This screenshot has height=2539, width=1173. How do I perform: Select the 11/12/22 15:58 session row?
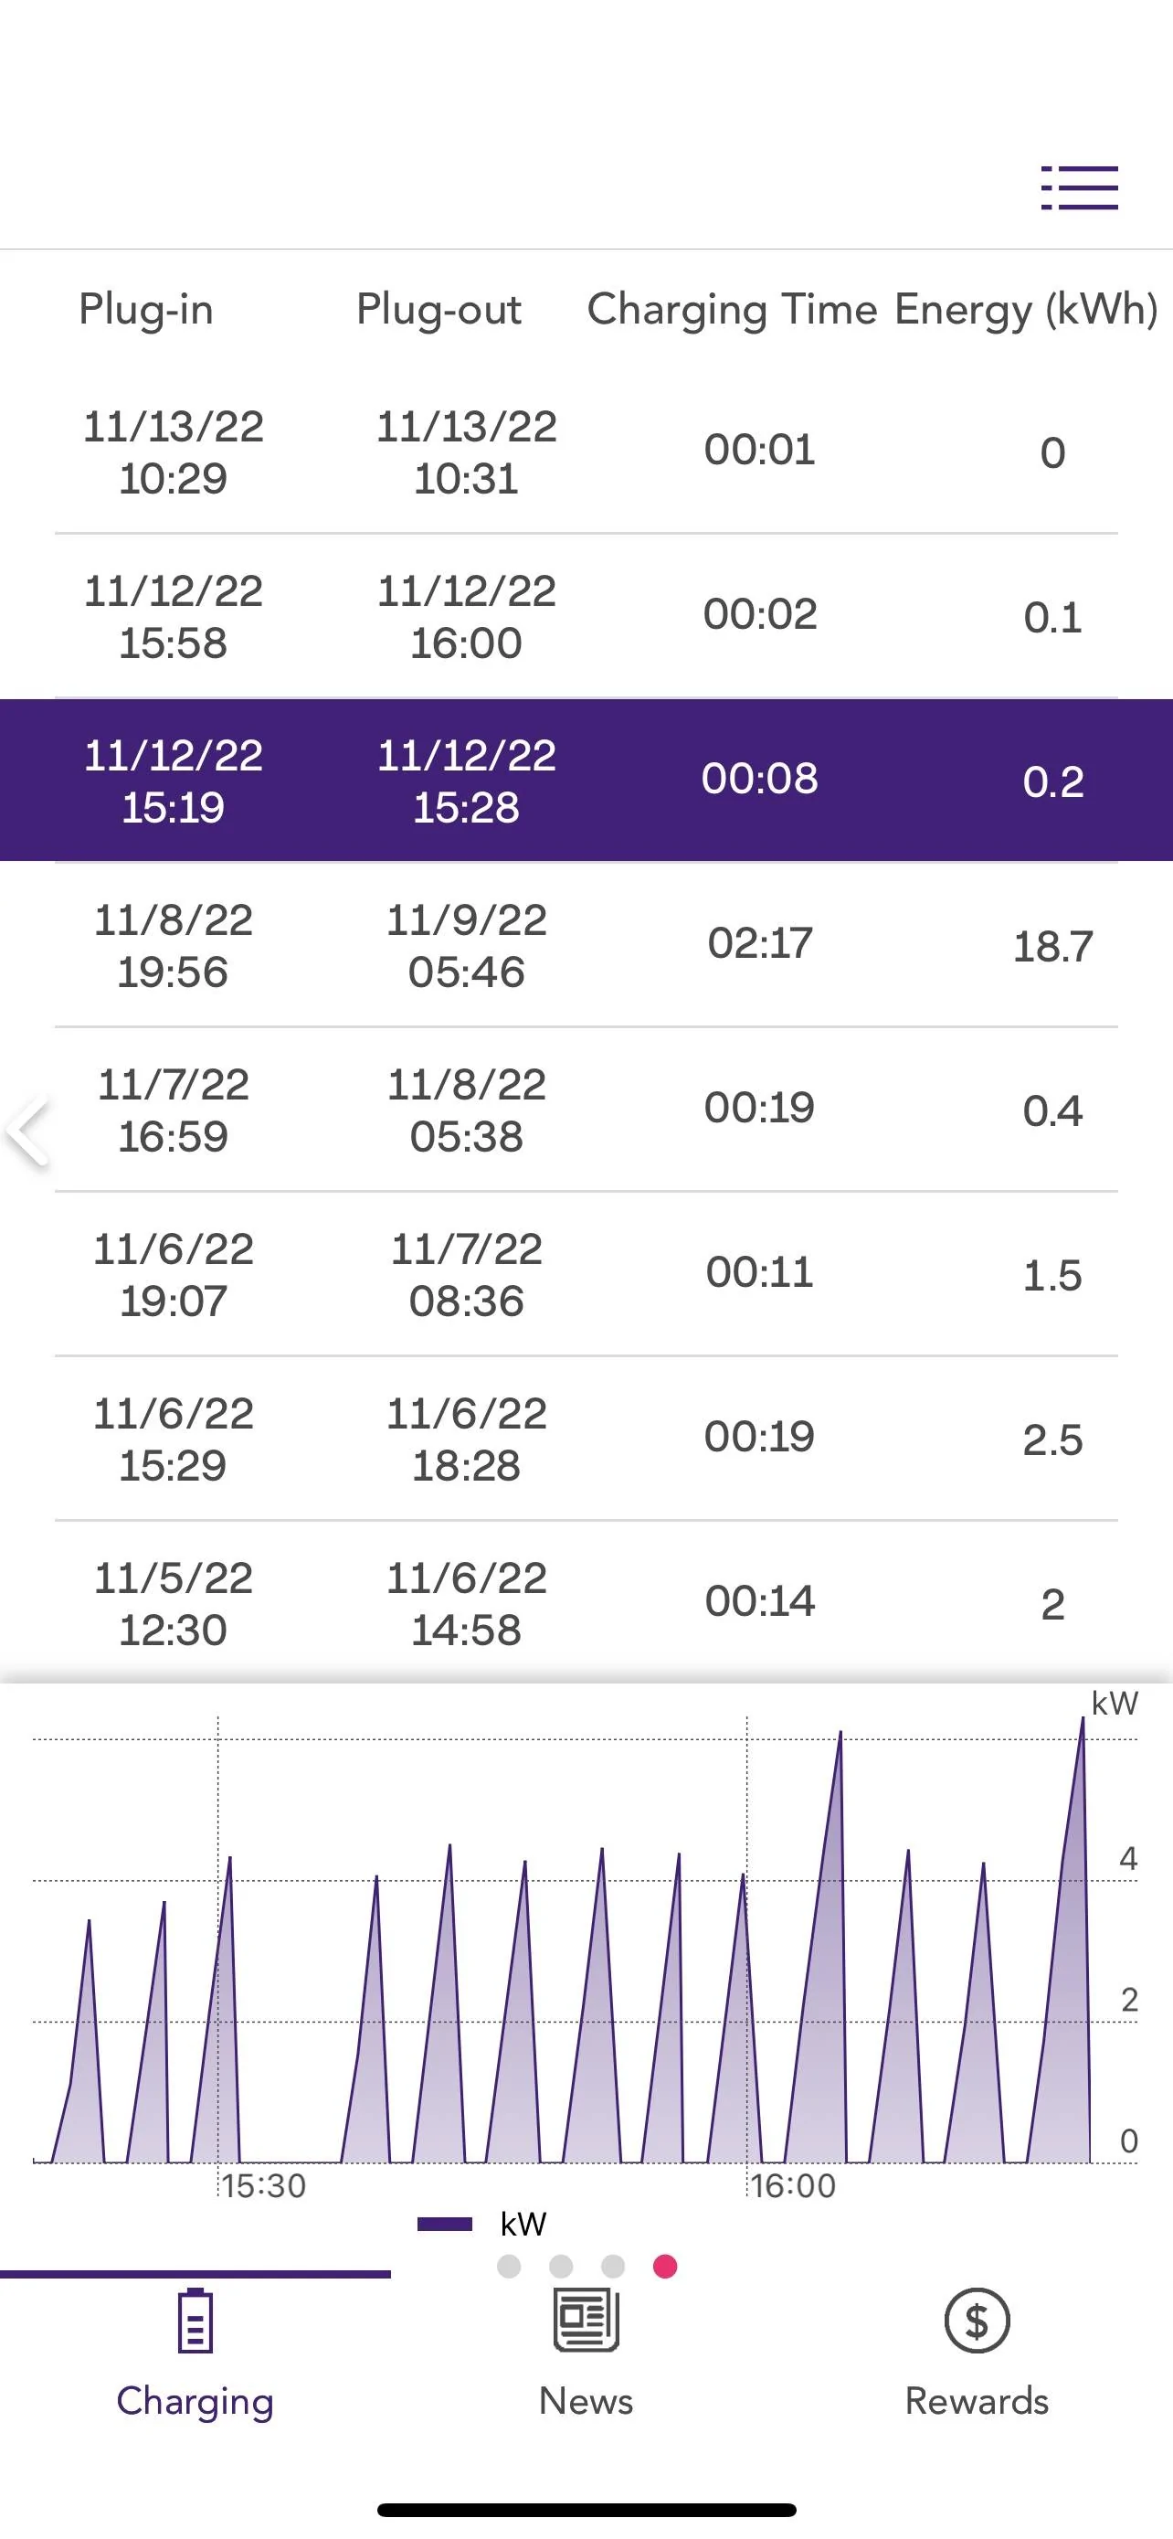point(586,617)
